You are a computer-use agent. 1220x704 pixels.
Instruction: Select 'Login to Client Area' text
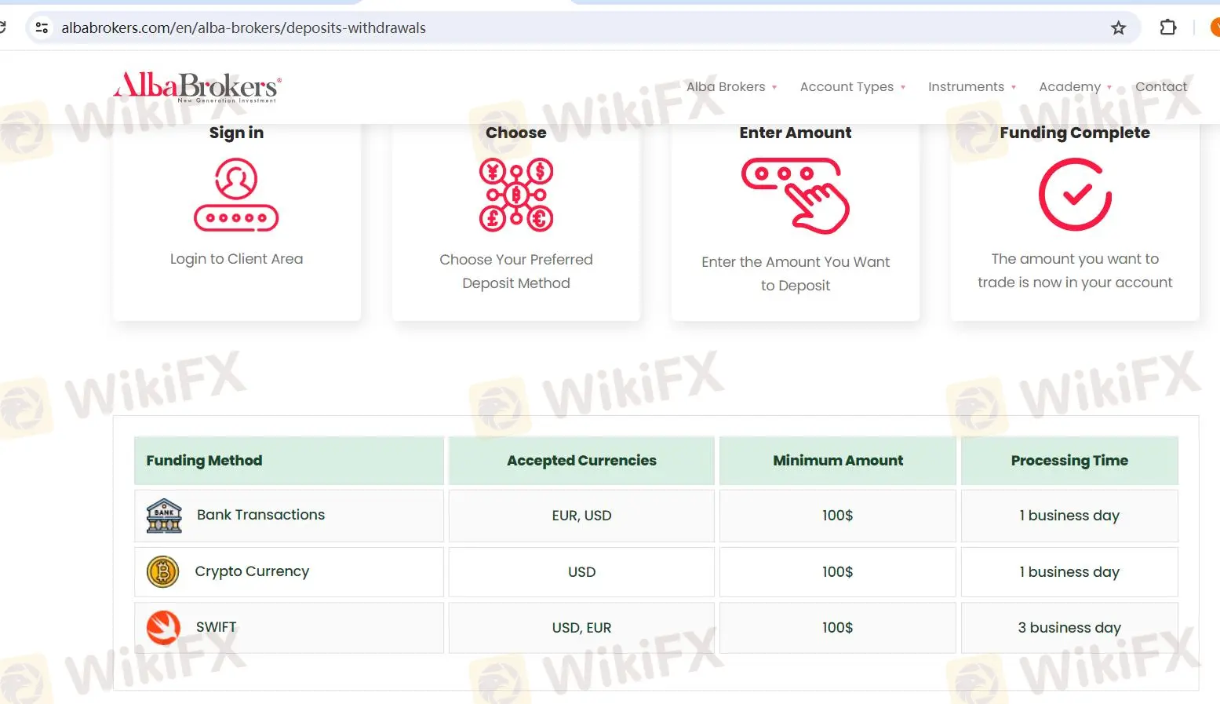[x=236, y=259]
